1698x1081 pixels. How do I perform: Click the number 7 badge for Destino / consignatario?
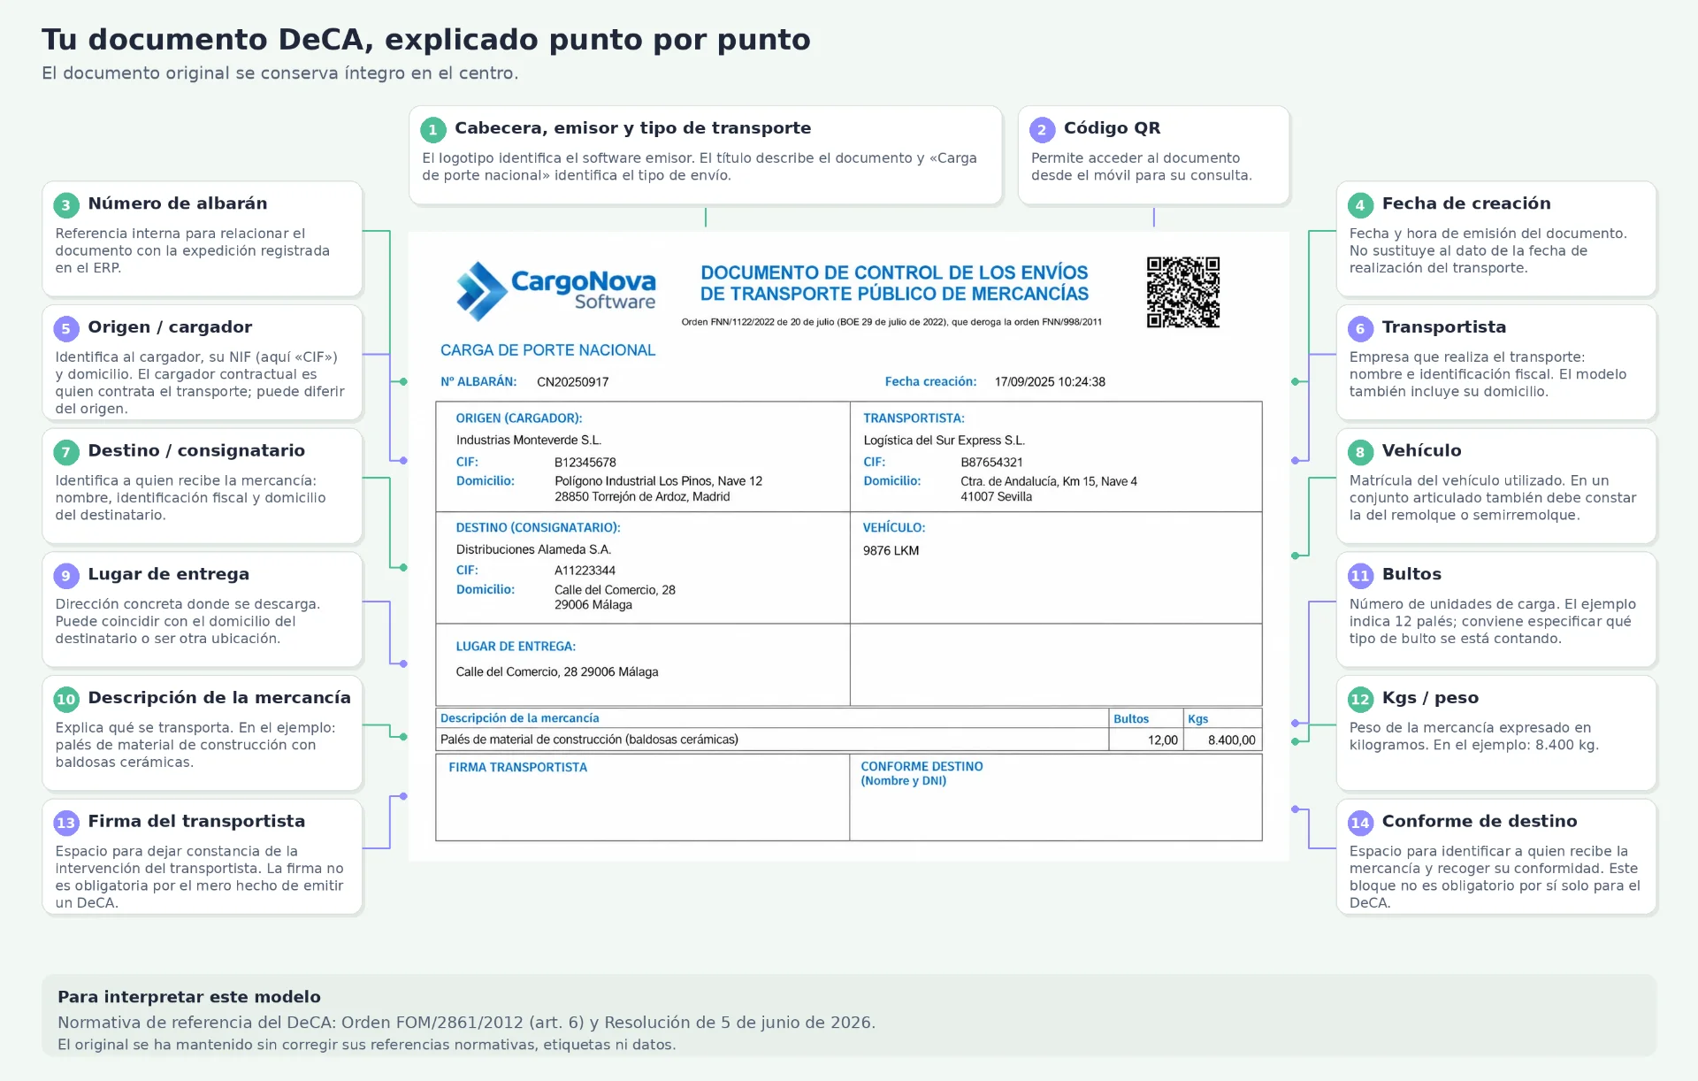click(x=66, y=453)
